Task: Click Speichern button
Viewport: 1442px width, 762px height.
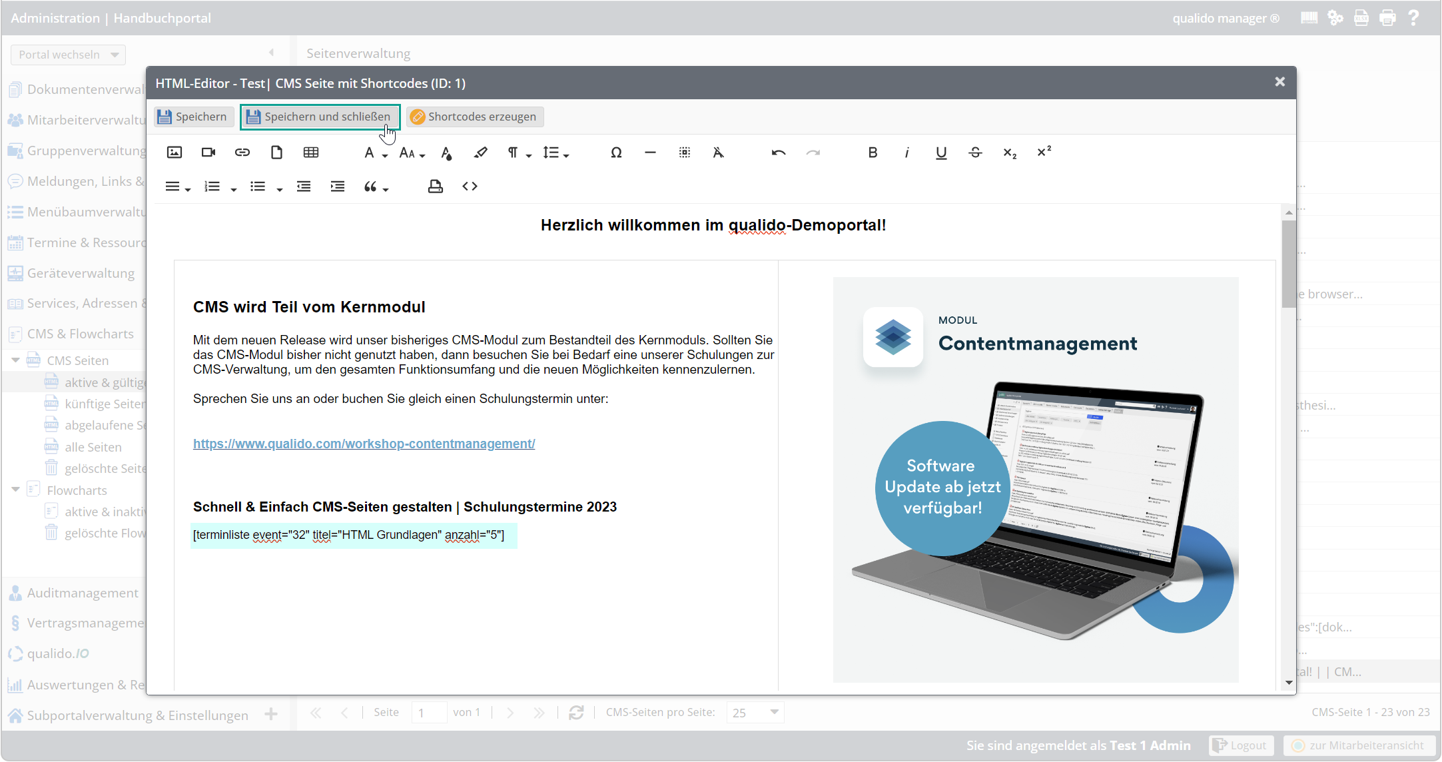Action: 194,117
